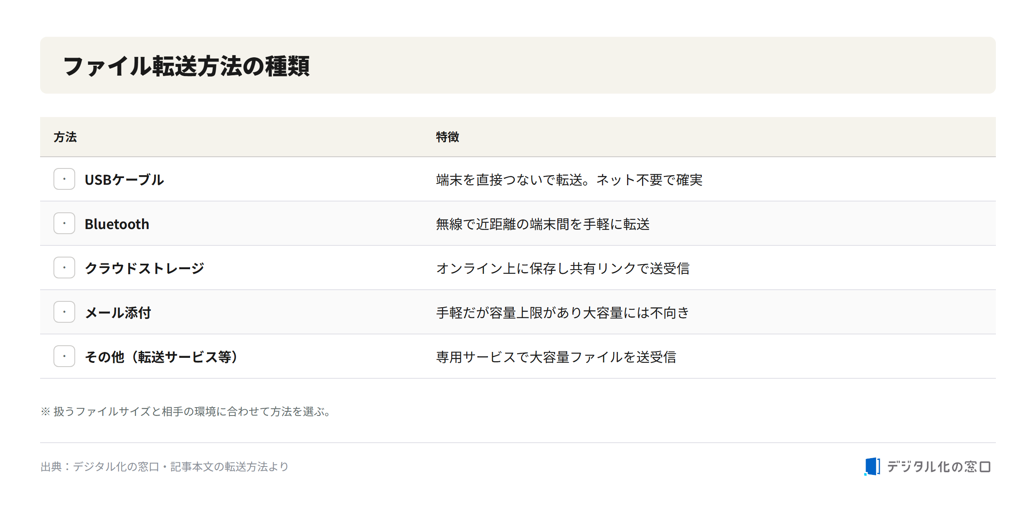Click the デジタル化の窓口 brand text
Image resolution: width=1036 pixels, height=515 pixels.
(x=939, y=467)
